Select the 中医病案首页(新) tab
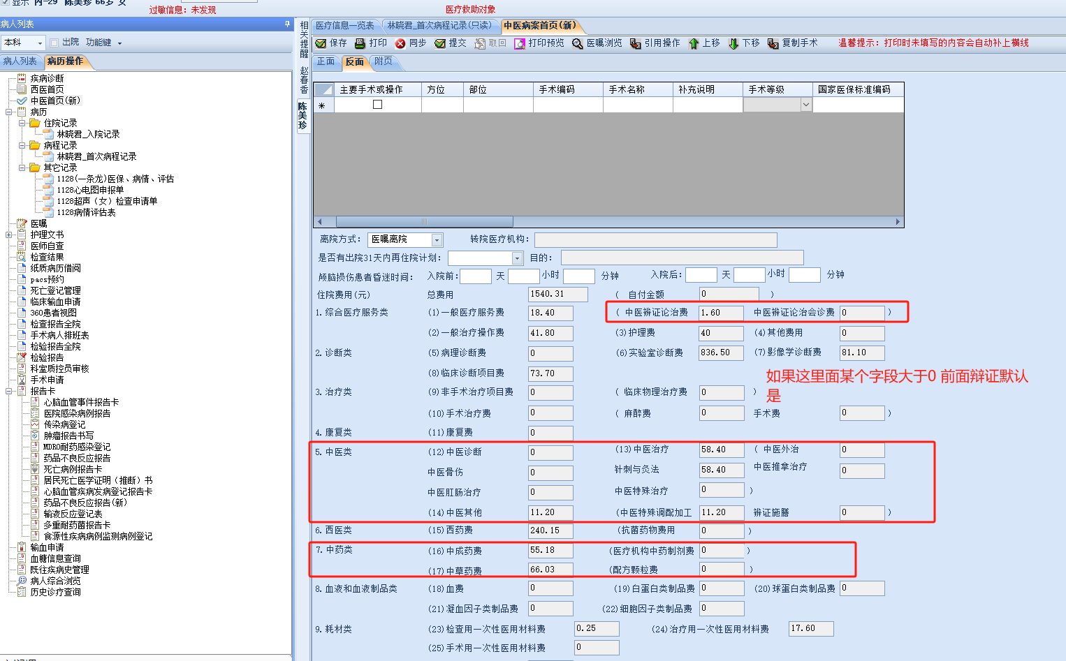 coord(540,26)
